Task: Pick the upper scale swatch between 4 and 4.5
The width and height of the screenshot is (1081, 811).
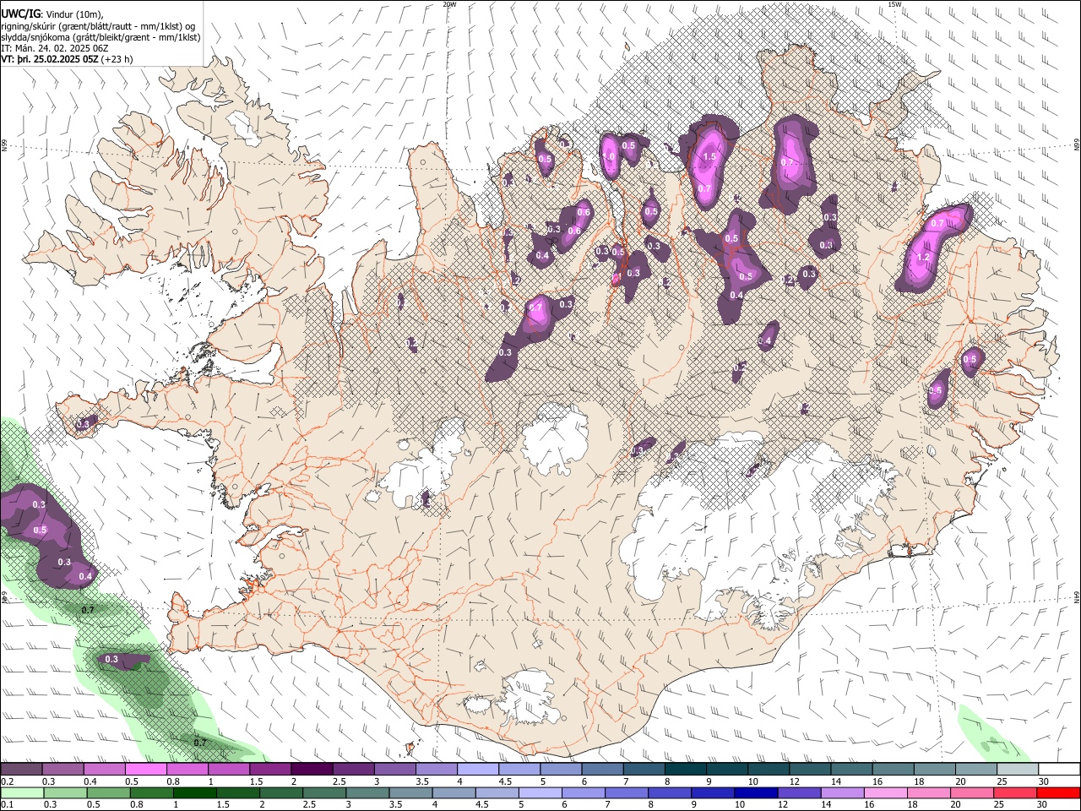Action: 478,769
